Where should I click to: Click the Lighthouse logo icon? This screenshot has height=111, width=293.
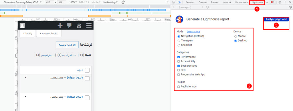(x=179, y=19)
